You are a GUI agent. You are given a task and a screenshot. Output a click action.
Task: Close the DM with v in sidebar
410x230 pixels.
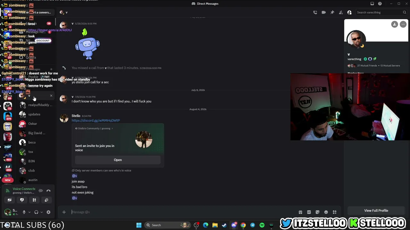[x=51, y=96]
